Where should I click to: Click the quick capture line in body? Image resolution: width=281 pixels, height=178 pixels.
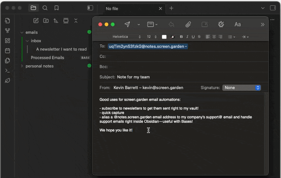point(112,113)
